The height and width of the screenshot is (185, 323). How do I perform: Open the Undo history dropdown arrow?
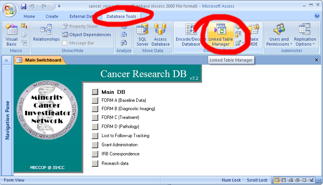point(38,6)
